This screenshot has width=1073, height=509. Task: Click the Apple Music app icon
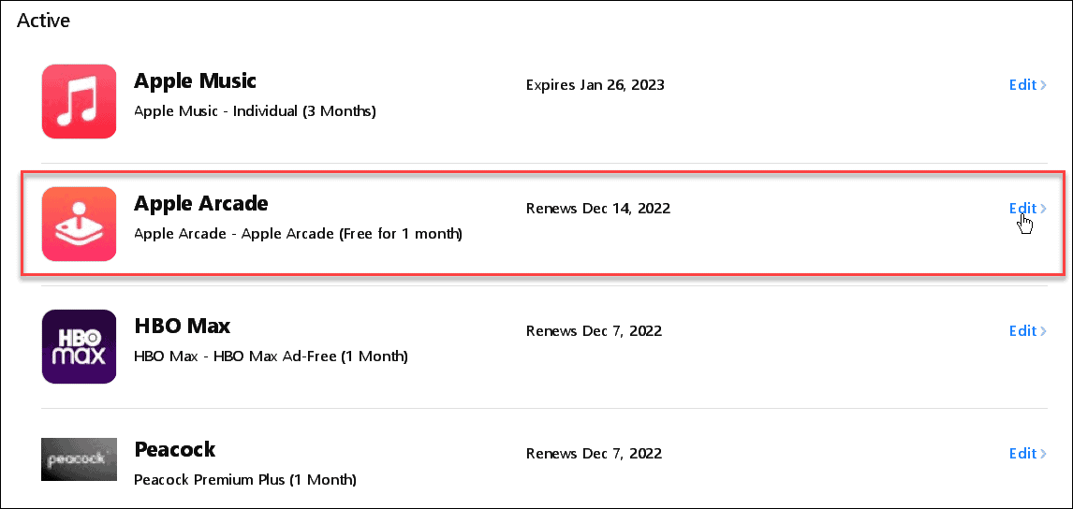[x=79, y=101]
